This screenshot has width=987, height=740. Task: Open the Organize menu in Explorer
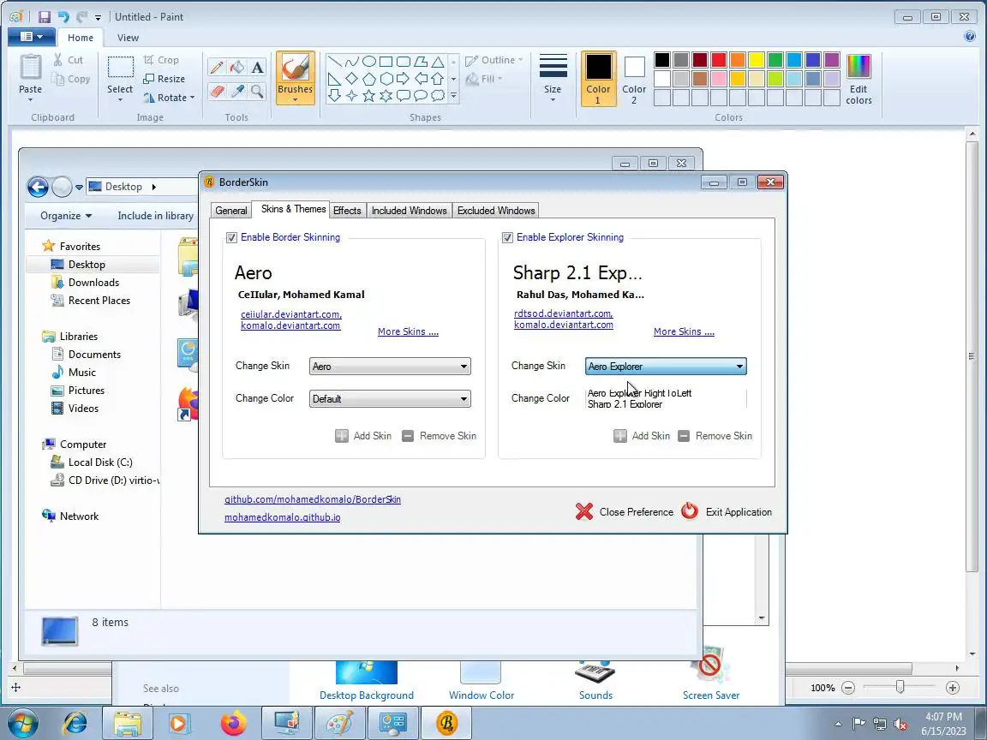point(66,215)
